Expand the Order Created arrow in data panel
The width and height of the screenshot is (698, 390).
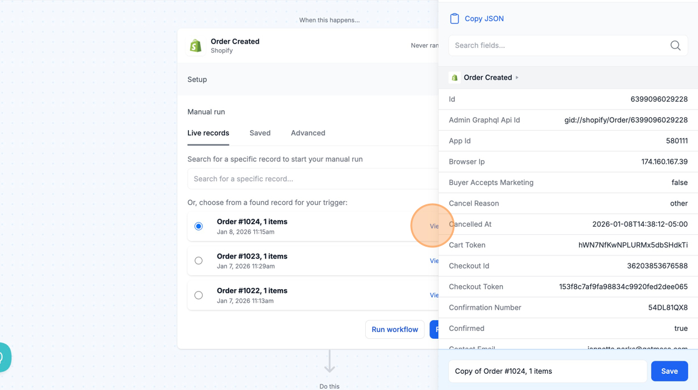(x=517, y=78)
